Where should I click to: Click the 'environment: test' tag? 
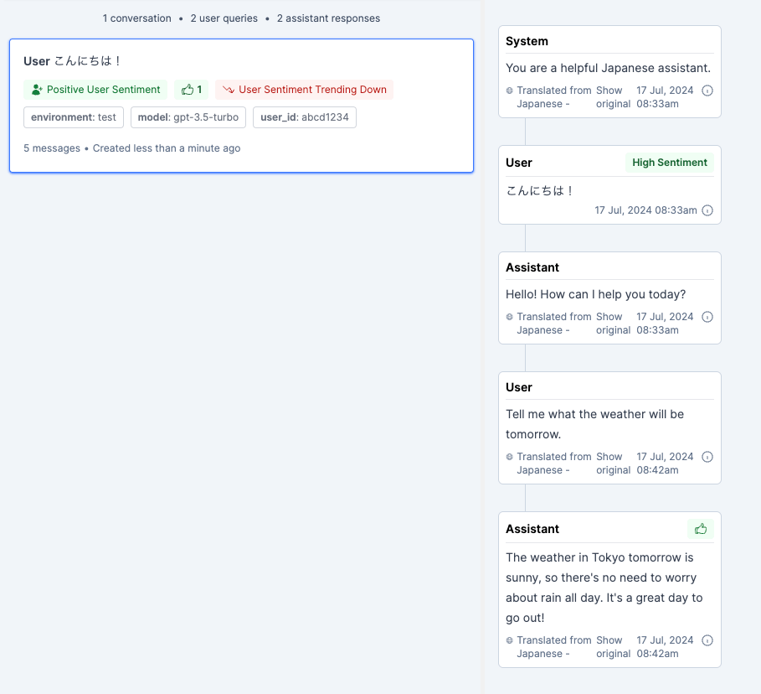pyautogui.click(x=74, y=117)
